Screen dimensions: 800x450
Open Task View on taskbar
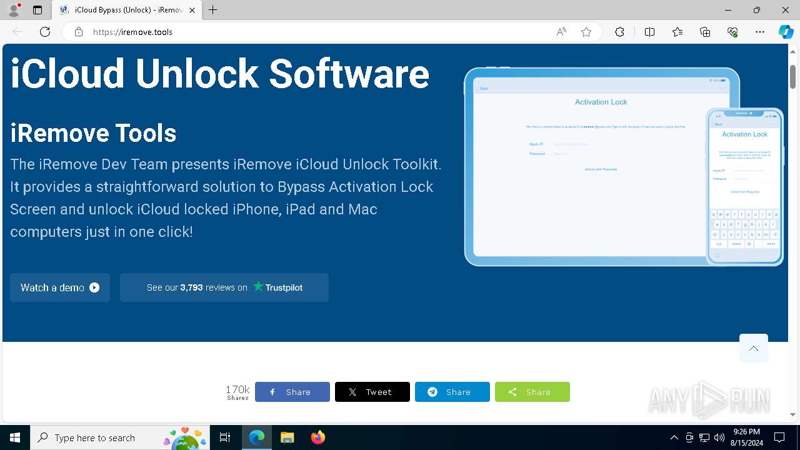tap(225, 437)
